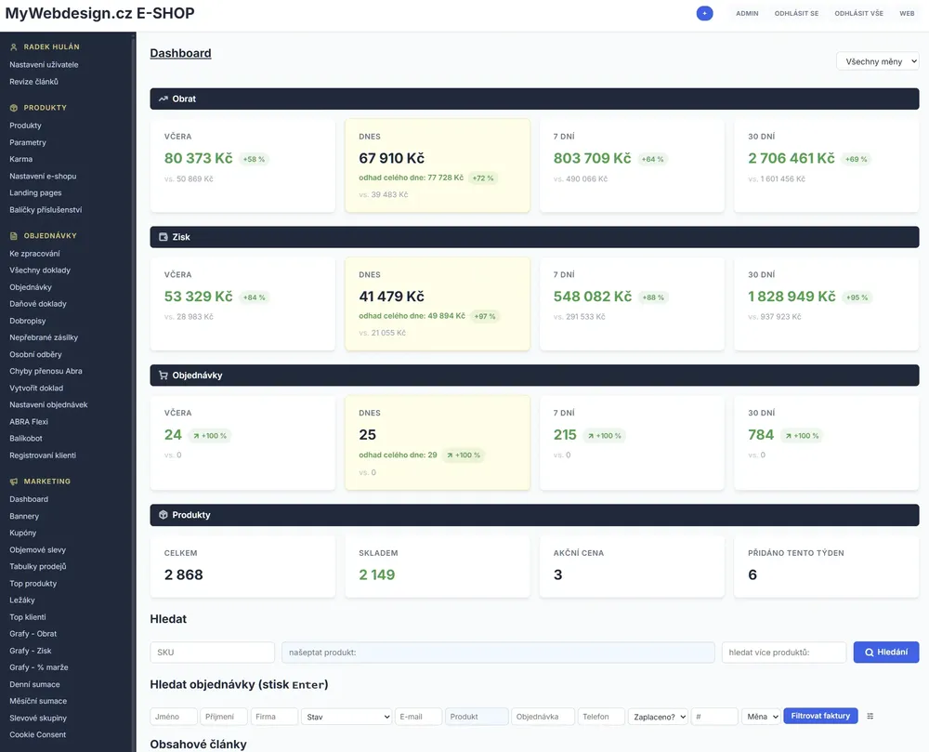Click the Produkty section icon in sidebar

point(14,108)
